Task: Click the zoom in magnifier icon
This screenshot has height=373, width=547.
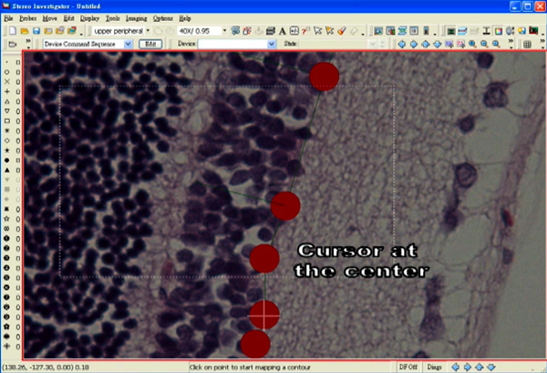Action: [471, 44]
